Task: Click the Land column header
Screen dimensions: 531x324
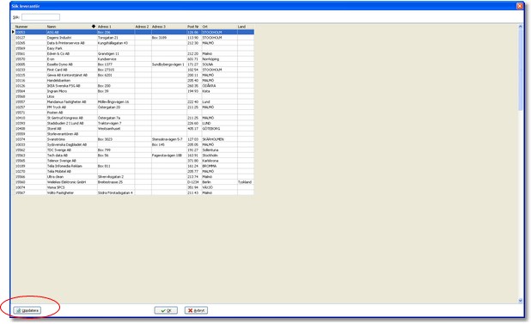Action: 246,27
